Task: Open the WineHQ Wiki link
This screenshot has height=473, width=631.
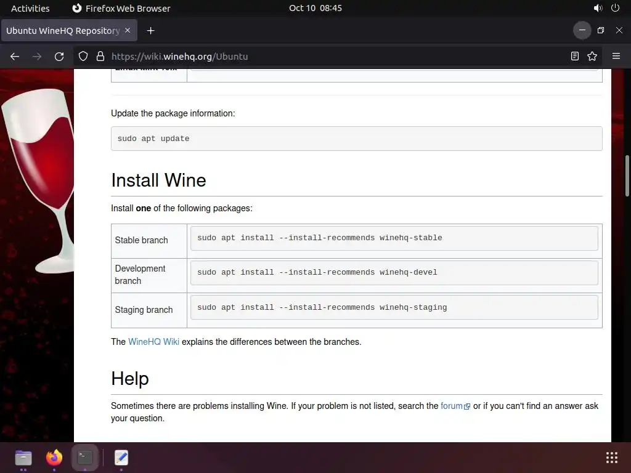Action: point(153,342)
